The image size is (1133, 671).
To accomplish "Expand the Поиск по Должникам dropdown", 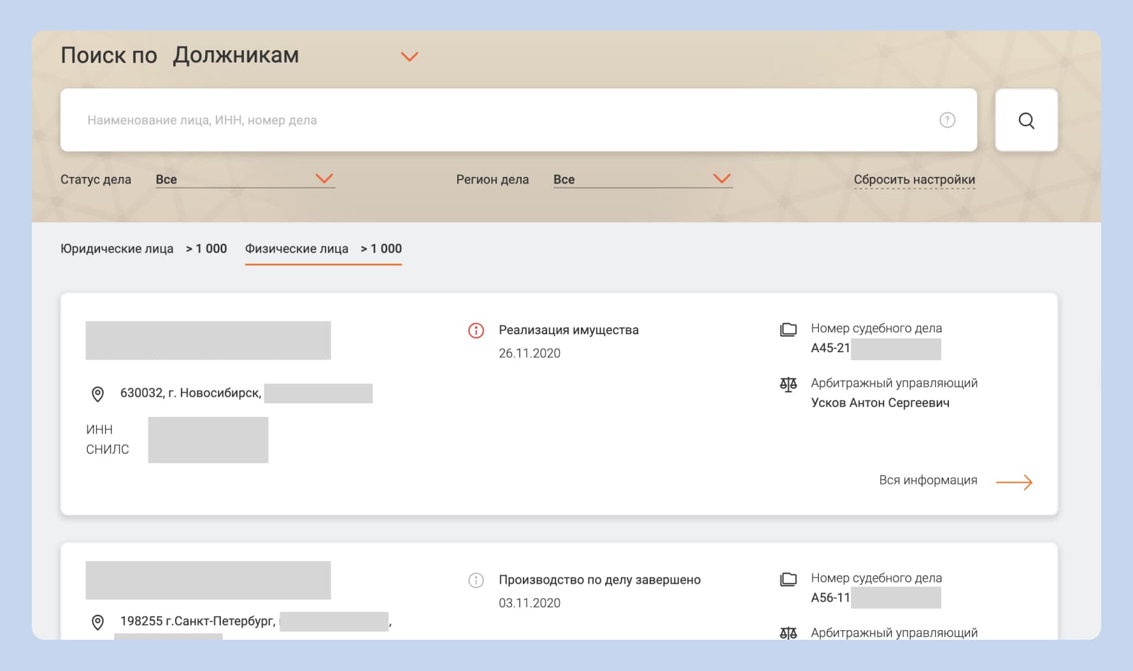I will tap(409, 57).
